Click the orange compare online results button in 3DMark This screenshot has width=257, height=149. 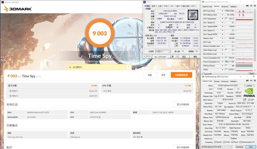pyautogui.click(x=181, y=75)
